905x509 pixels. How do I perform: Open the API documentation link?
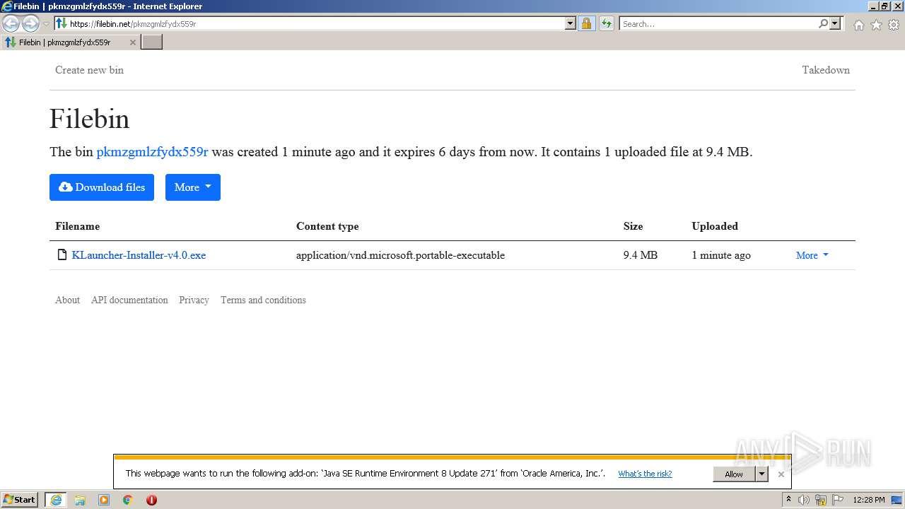(x=129, y=300)
